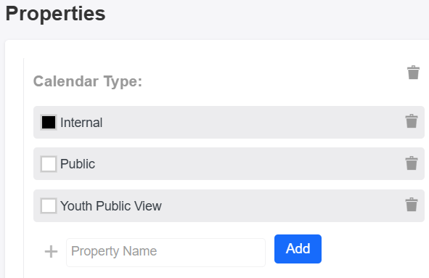The image size is (429, 278).
Task: Click the Properties page title
Action: tap(56, 14)
